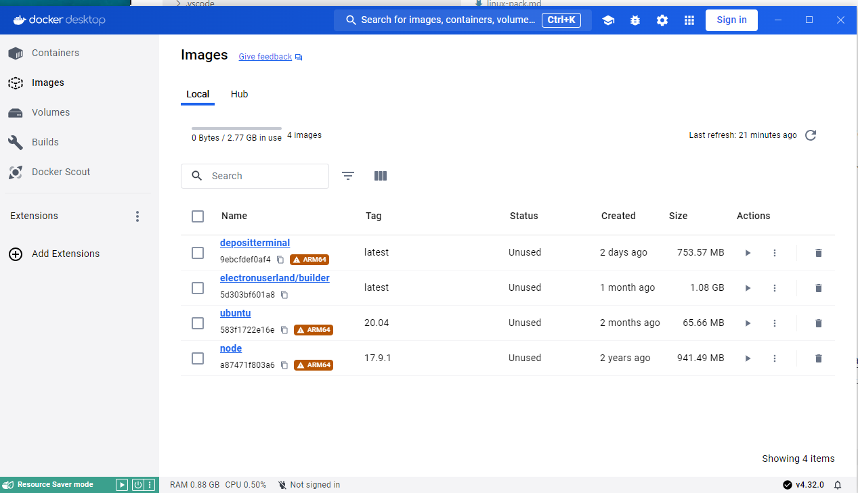The height and width of the screenshot is (493, 858).
Task: Open the Extensions options menu
Action: [137, 216]
